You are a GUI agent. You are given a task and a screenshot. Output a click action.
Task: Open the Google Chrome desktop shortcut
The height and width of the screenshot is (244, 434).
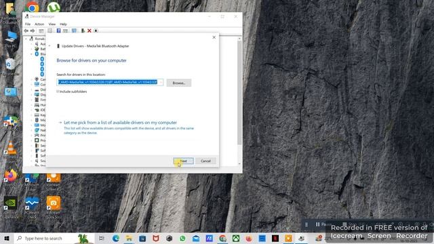pyautogui.click(x=32, y=7)
